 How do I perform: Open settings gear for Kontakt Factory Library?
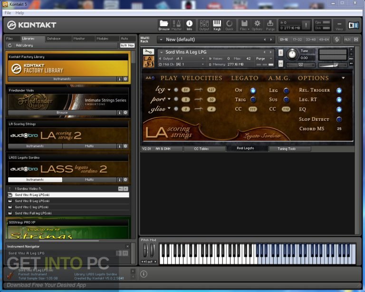(125, 79)
